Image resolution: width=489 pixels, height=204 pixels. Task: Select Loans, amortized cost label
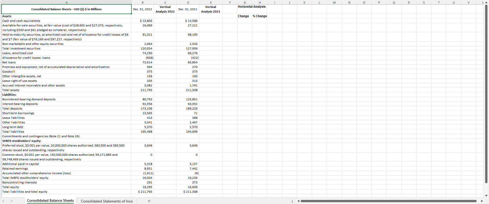click(66, 53)
